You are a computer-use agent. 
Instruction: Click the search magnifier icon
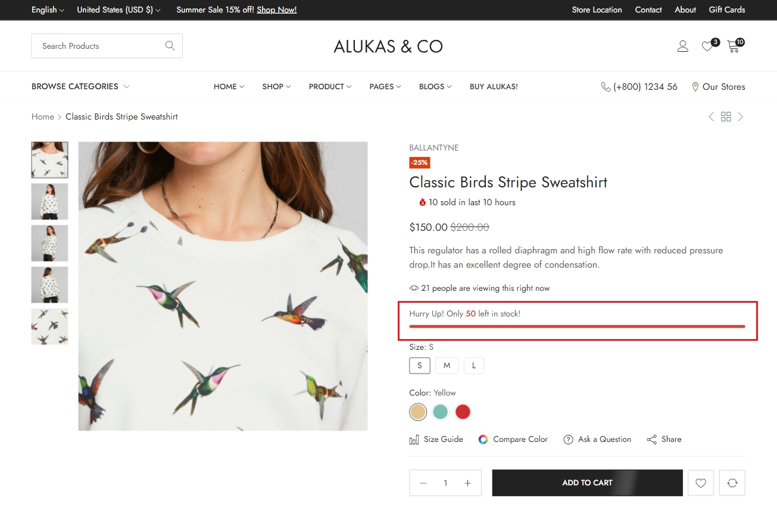point(170,46)
